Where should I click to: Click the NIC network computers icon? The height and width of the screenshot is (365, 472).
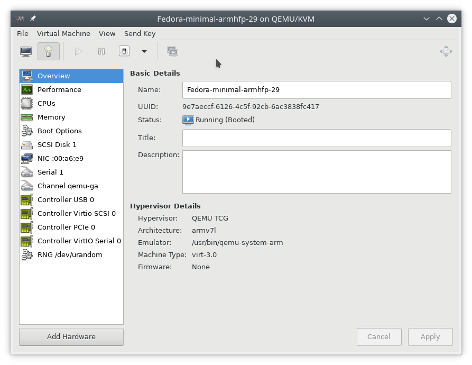point(27,158)
